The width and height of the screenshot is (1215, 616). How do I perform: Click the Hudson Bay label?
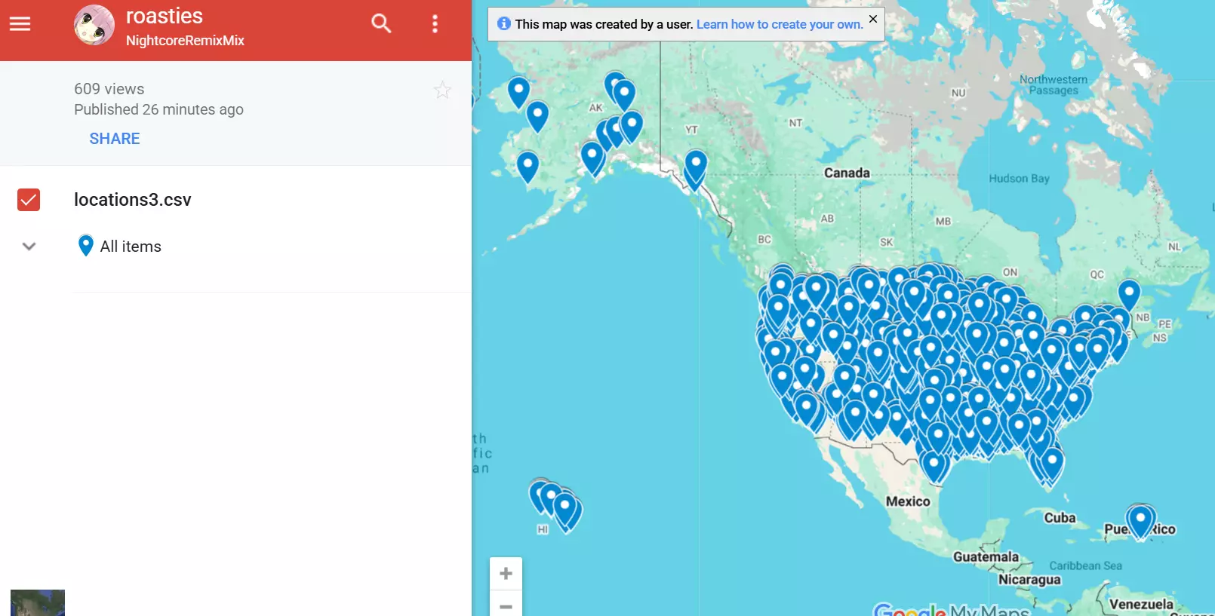[x=1019, y=179]
